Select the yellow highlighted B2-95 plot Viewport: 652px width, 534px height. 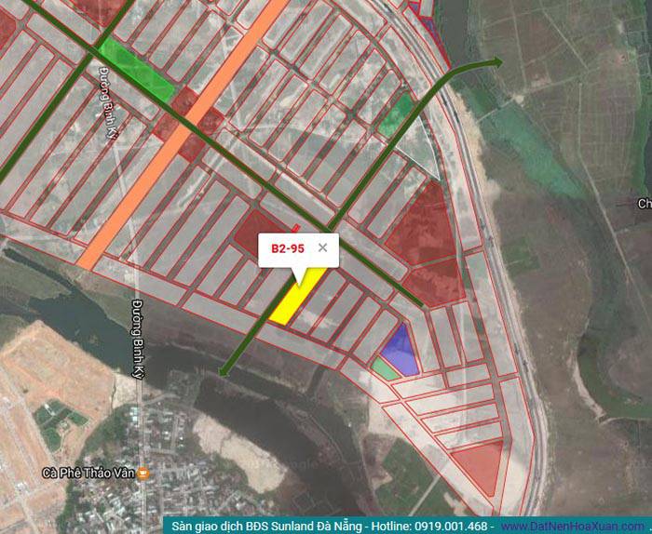[x=295, y=300]
